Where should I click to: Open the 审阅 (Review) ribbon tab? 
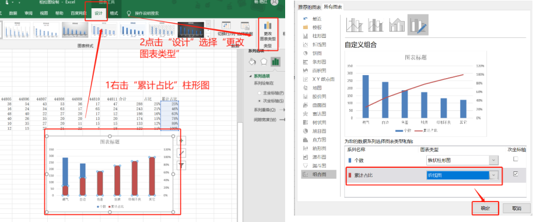coord(29,13)
